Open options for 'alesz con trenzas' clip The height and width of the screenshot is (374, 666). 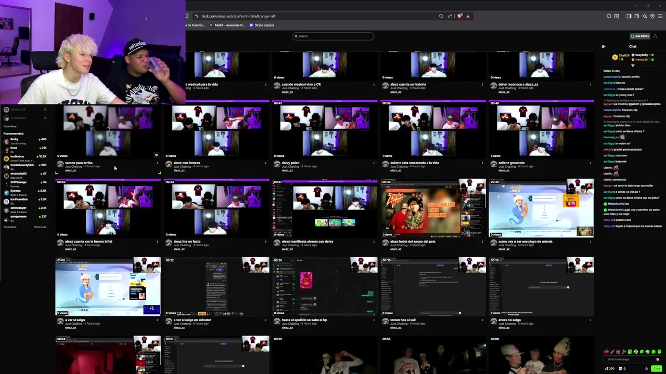point(265,163)
